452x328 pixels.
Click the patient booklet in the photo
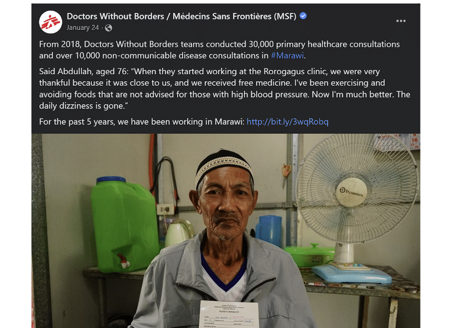229,314
